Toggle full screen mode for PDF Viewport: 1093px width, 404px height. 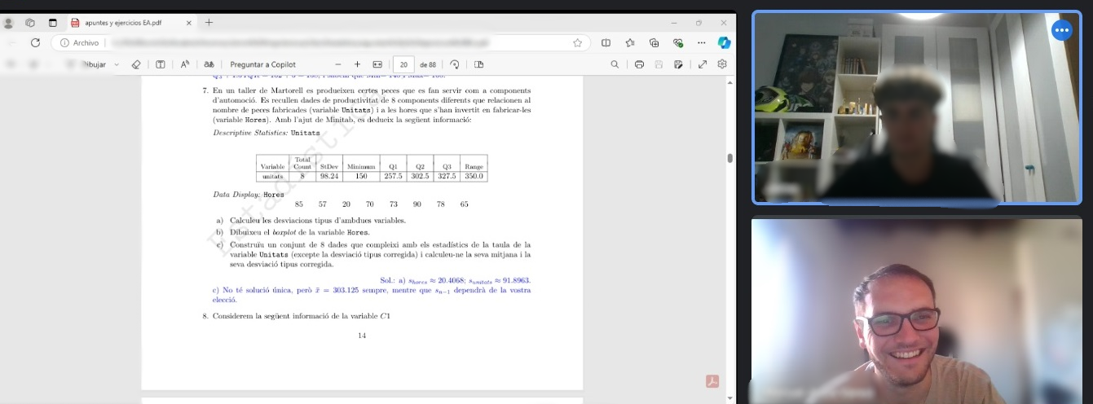tap(702, 64)
